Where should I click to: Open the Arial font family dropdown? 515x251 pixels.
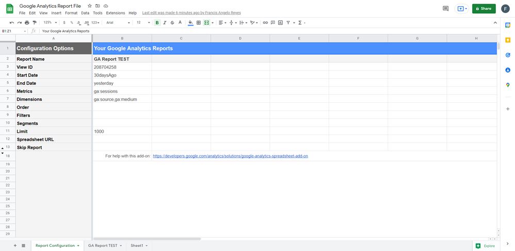(x=118, y=23)
